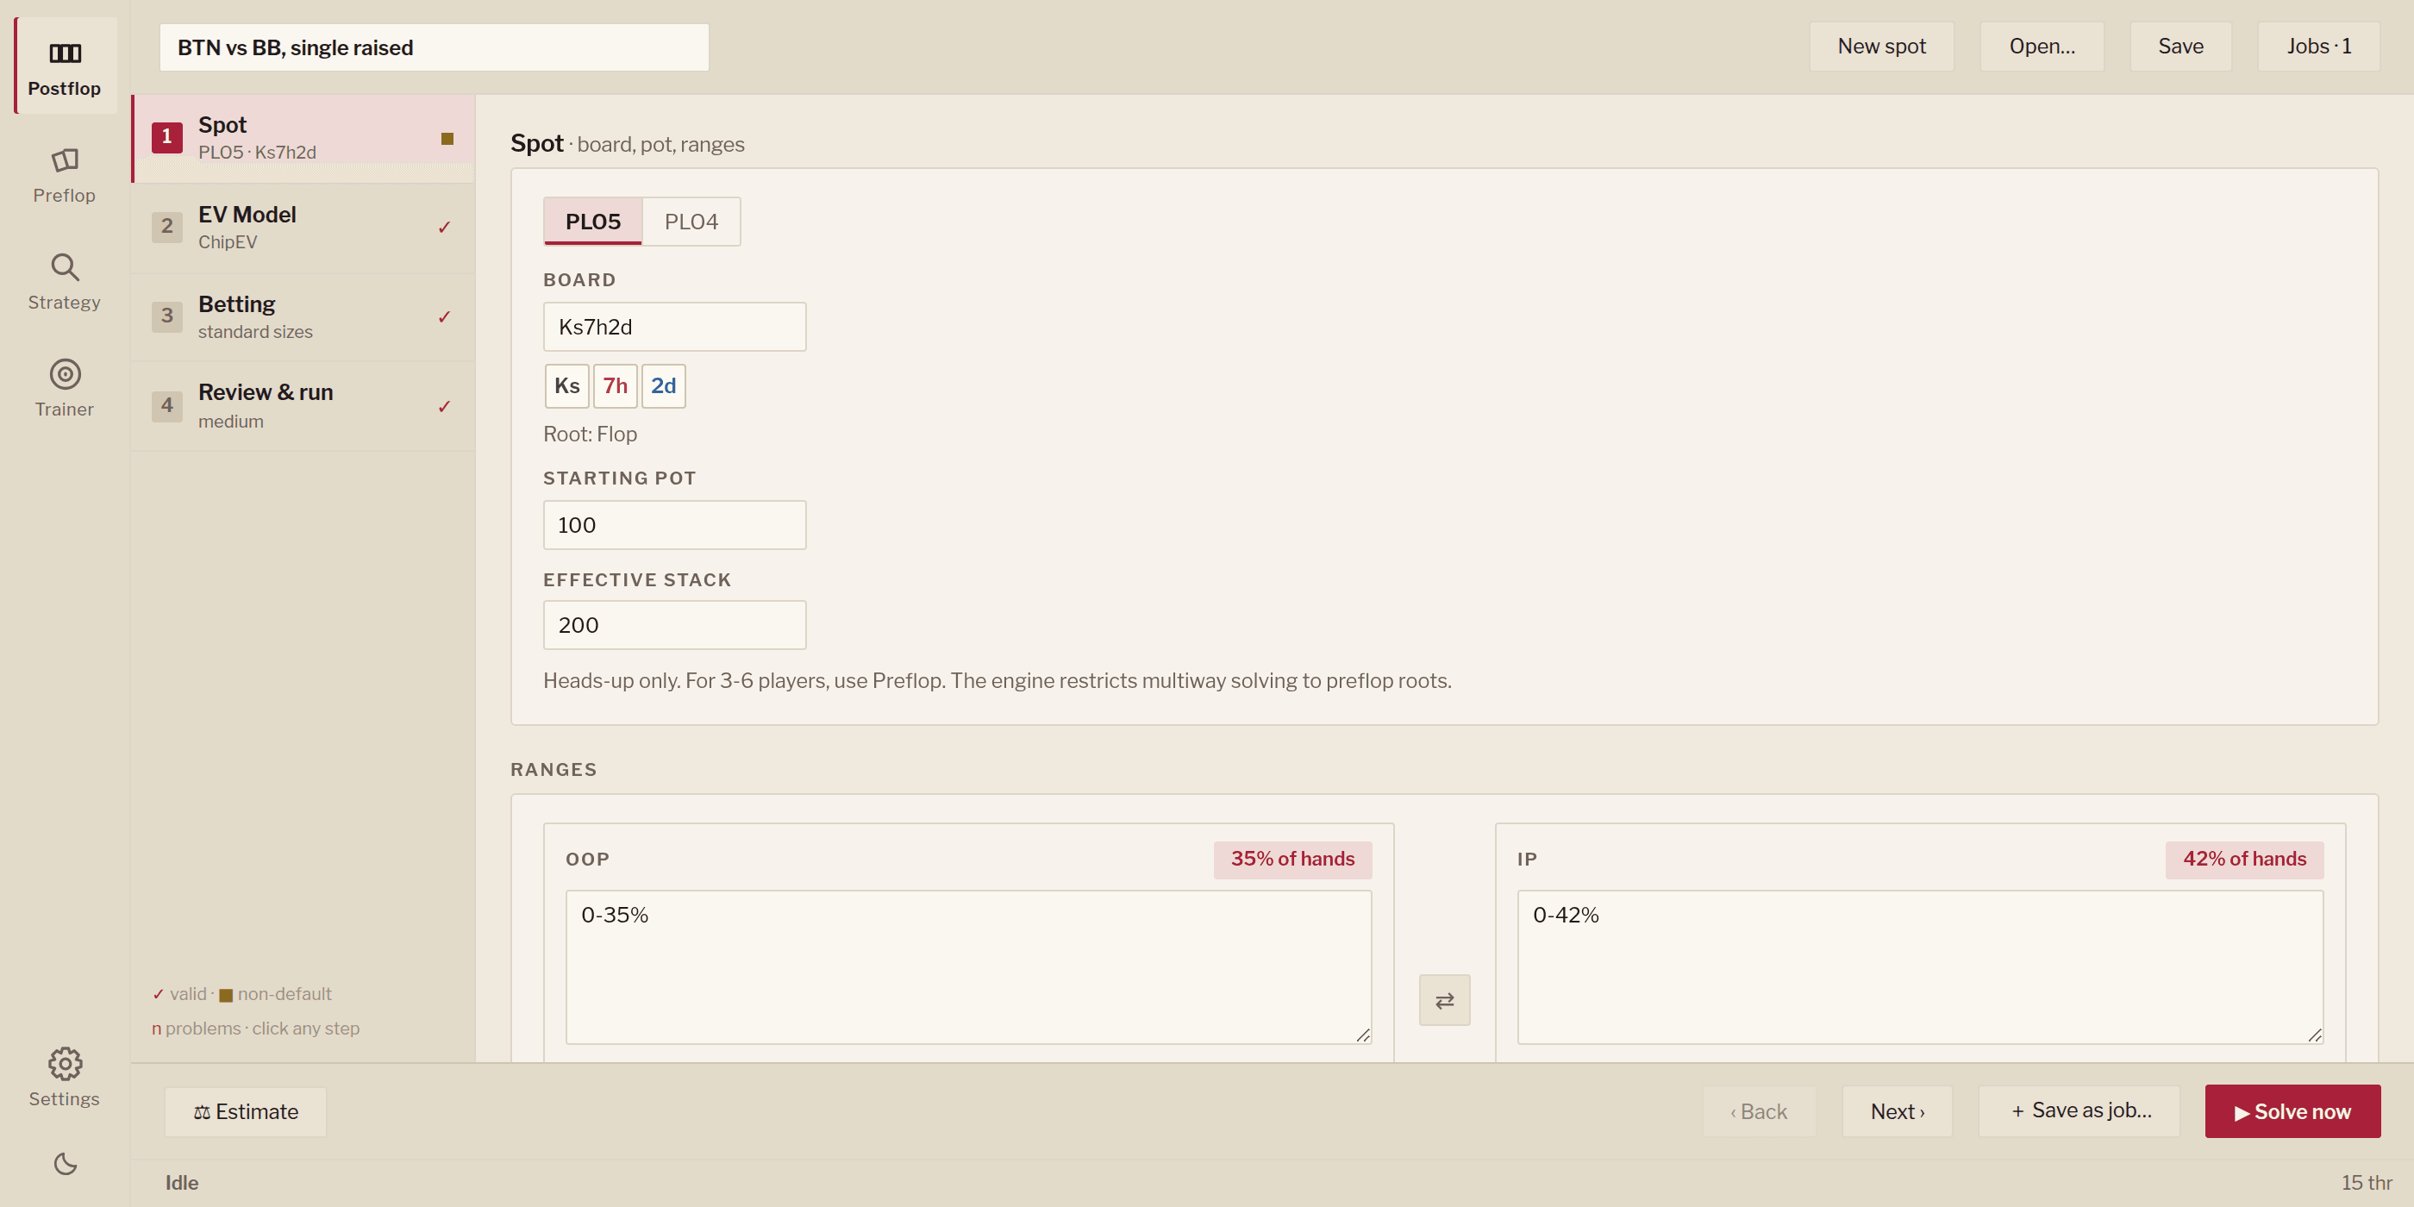
Task: Toggle the Ks board card chip
Action: coord(567,386)
